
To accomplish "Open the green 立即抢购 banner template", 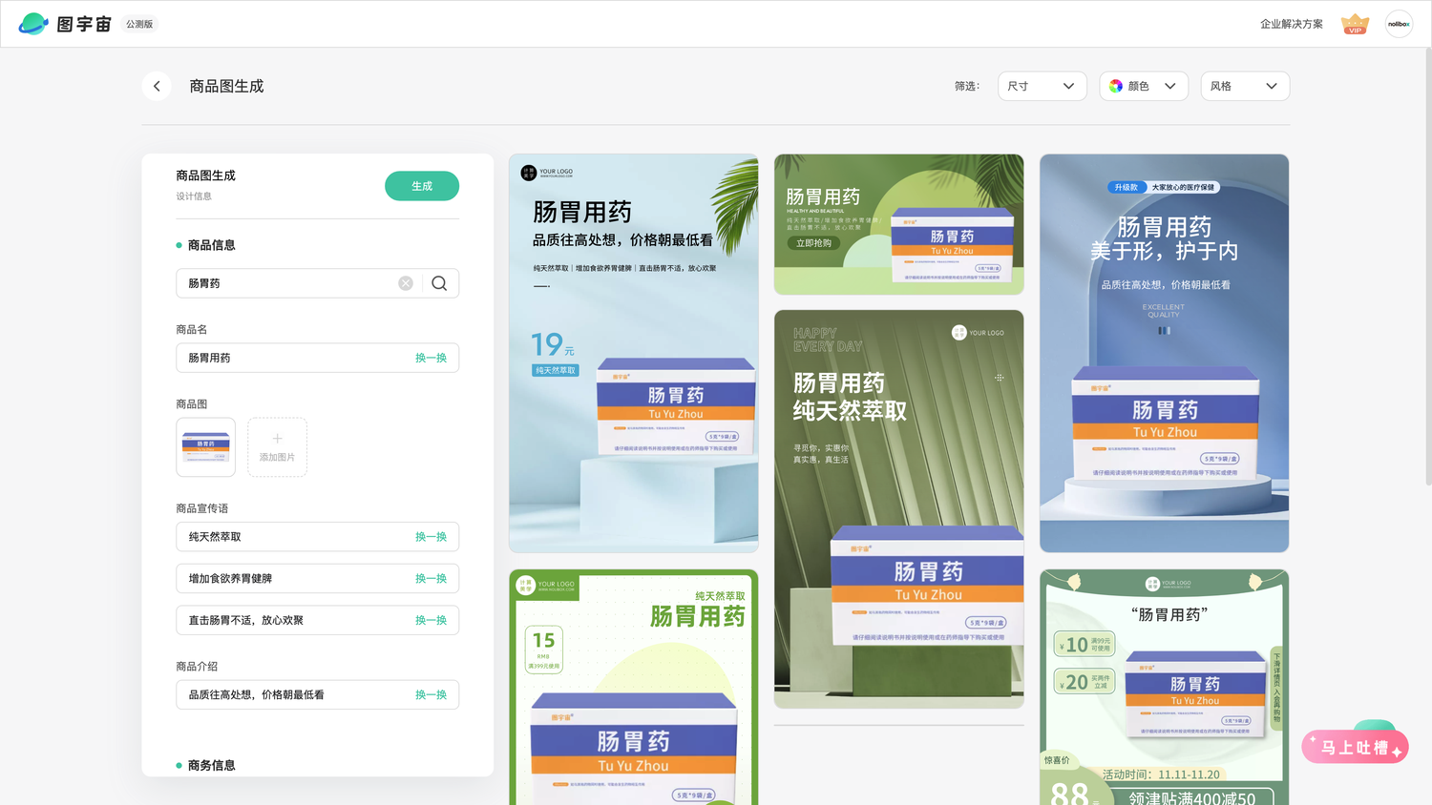I will coord(898,224).
